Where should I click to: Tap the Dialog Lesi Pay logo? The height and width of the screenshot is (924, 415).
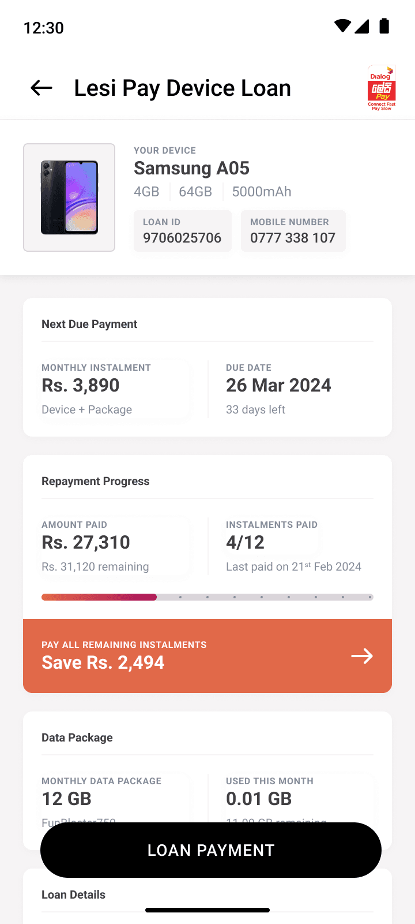pyautogui.click(x=382, y=88)
